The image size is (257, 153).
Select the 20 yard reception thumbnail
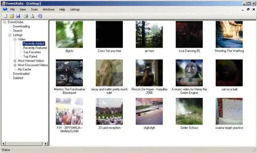pyautogui.click(x=109, y=111)
